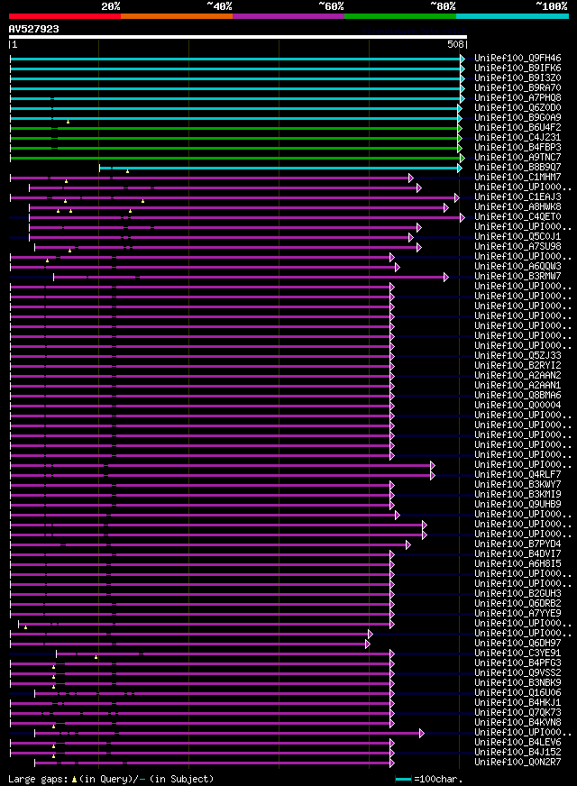Viewport: 577px width, 786px height.
Task: Select the UniRef100_A2AAN2 label
Action: click(517, 376)
